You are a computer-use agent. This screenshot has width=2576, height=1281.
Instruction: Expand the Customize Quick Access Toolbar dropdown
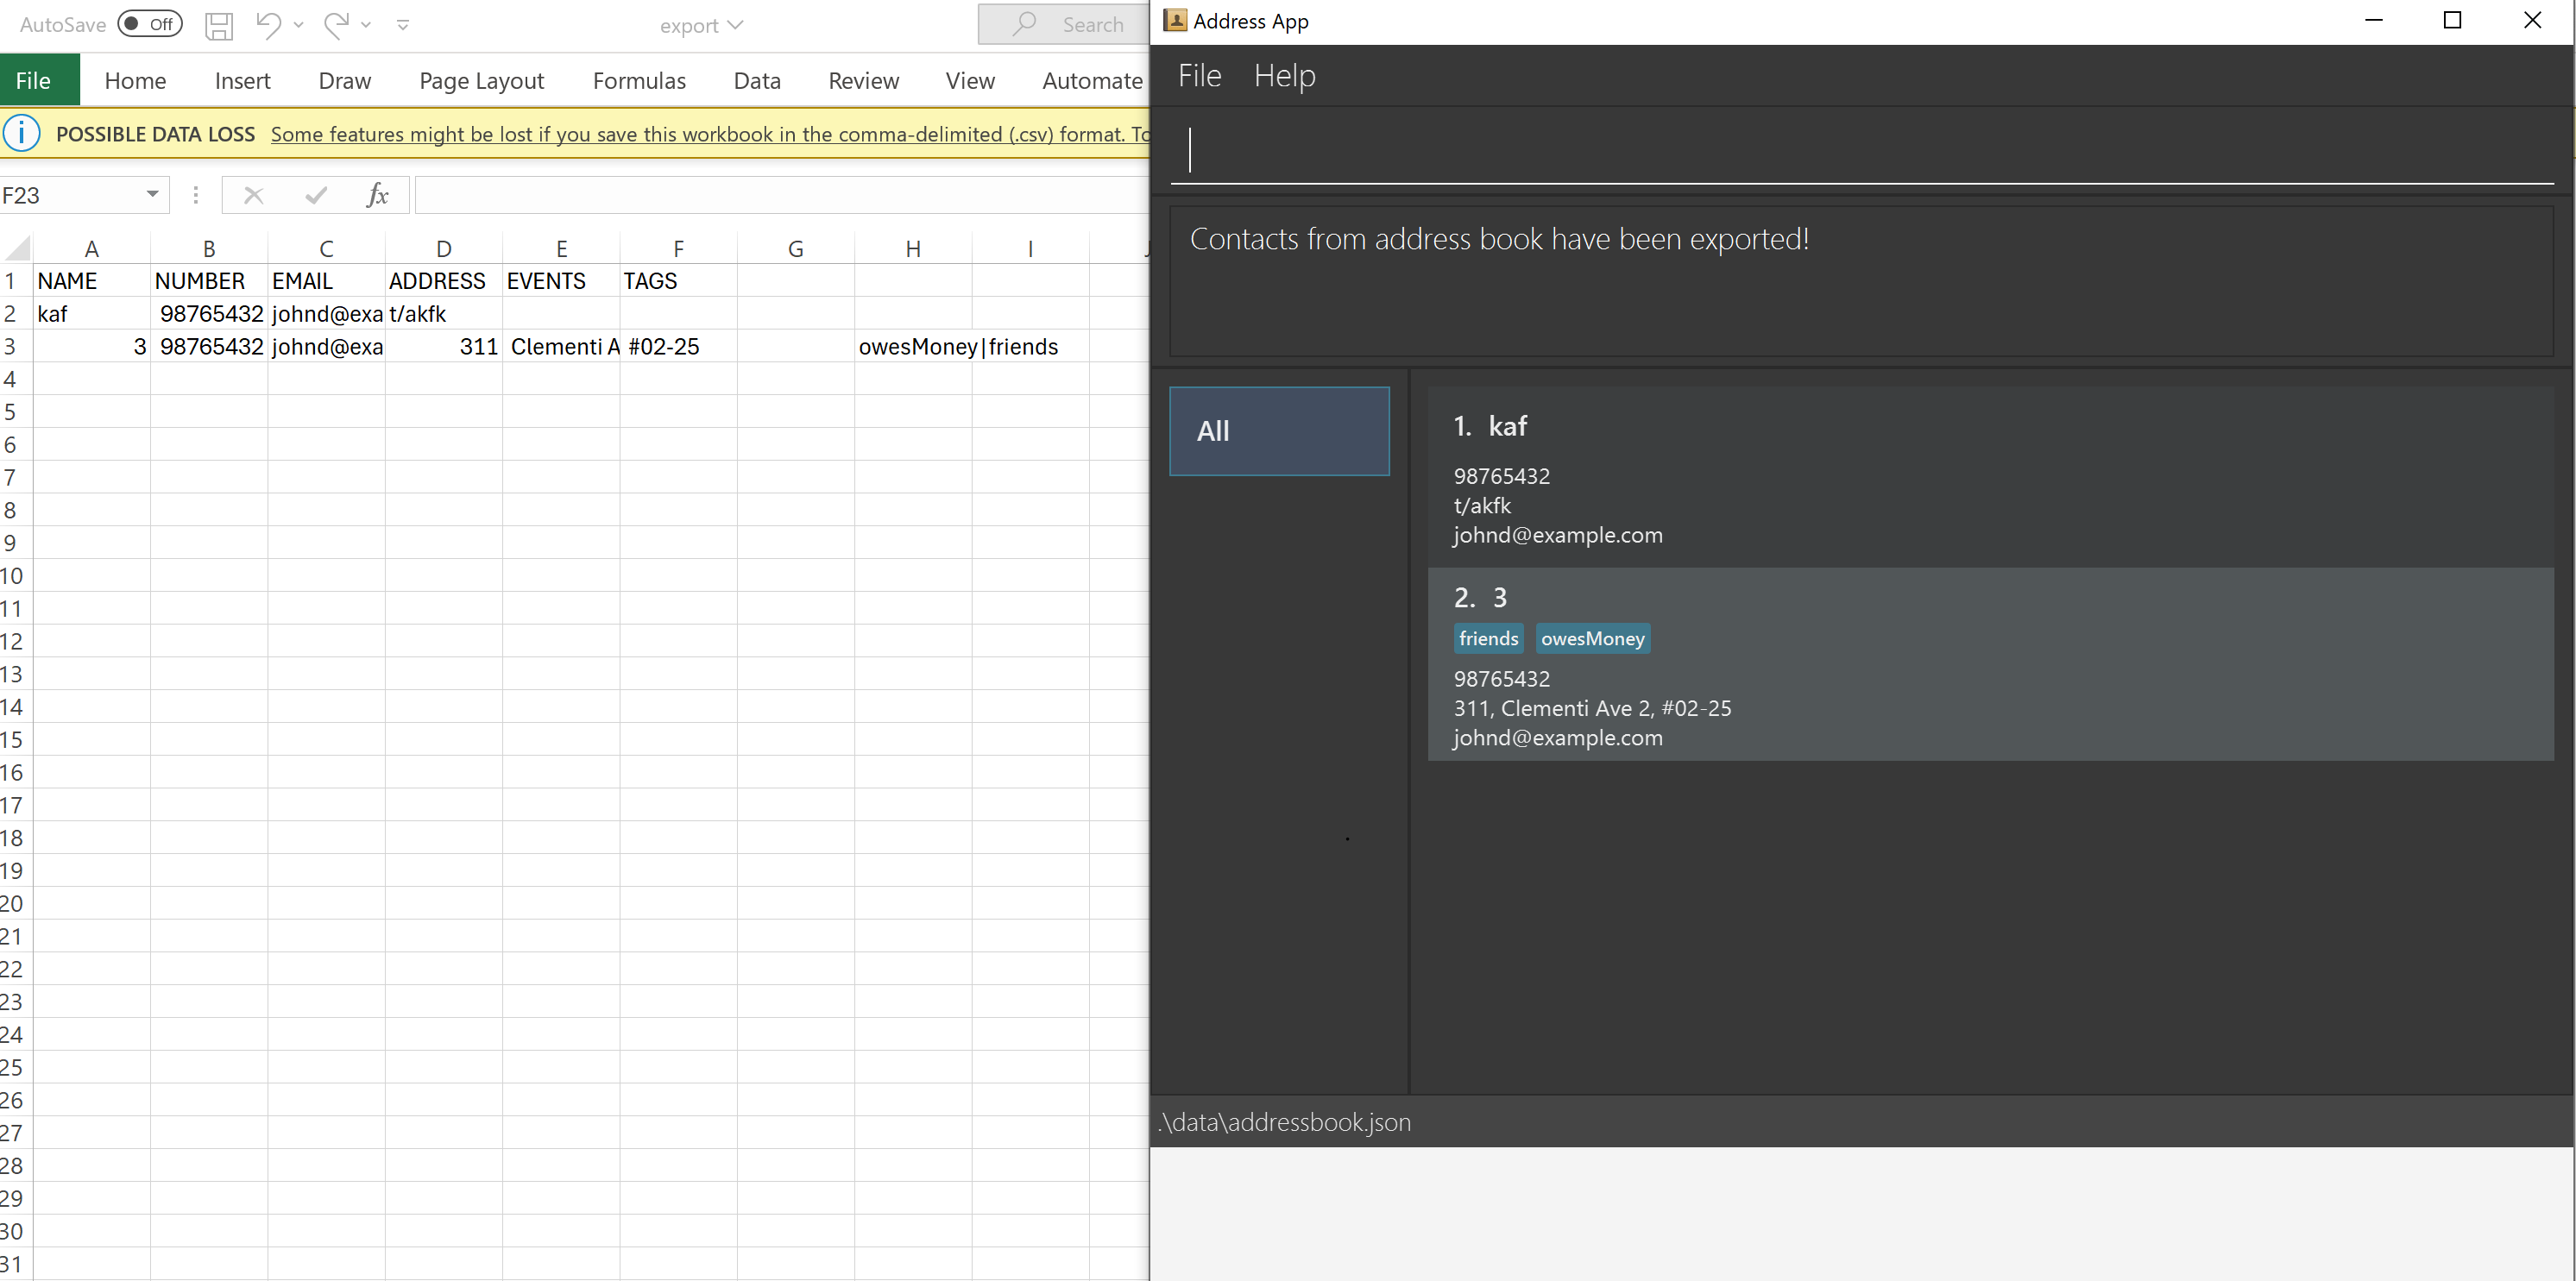click(x=403, y=25)
